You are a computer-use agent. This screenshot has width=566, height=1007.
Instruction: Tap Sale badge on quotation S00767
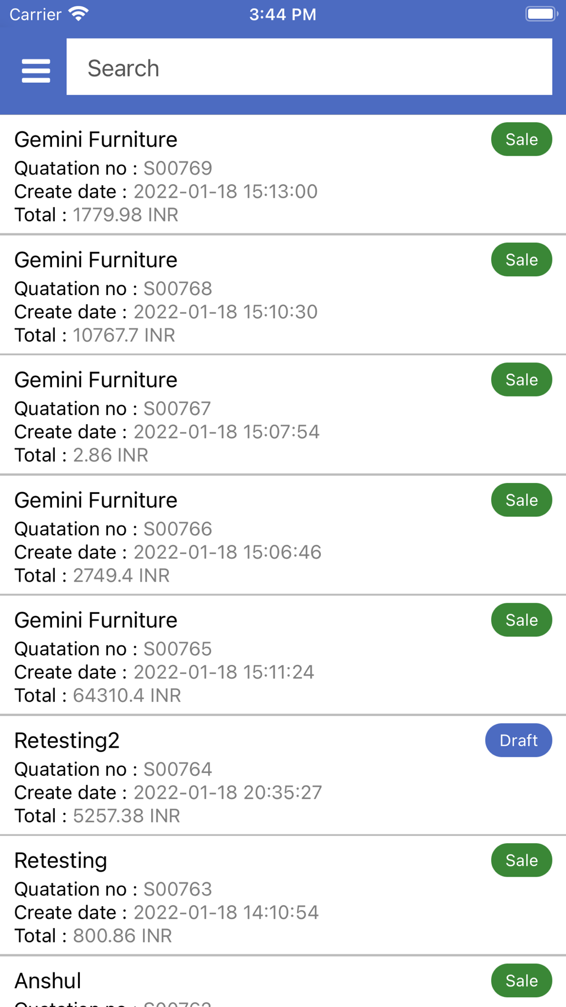click(521, 380)
